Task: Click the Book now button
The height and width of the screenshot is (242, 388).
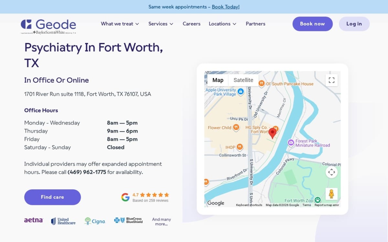Action: (312, 24)
